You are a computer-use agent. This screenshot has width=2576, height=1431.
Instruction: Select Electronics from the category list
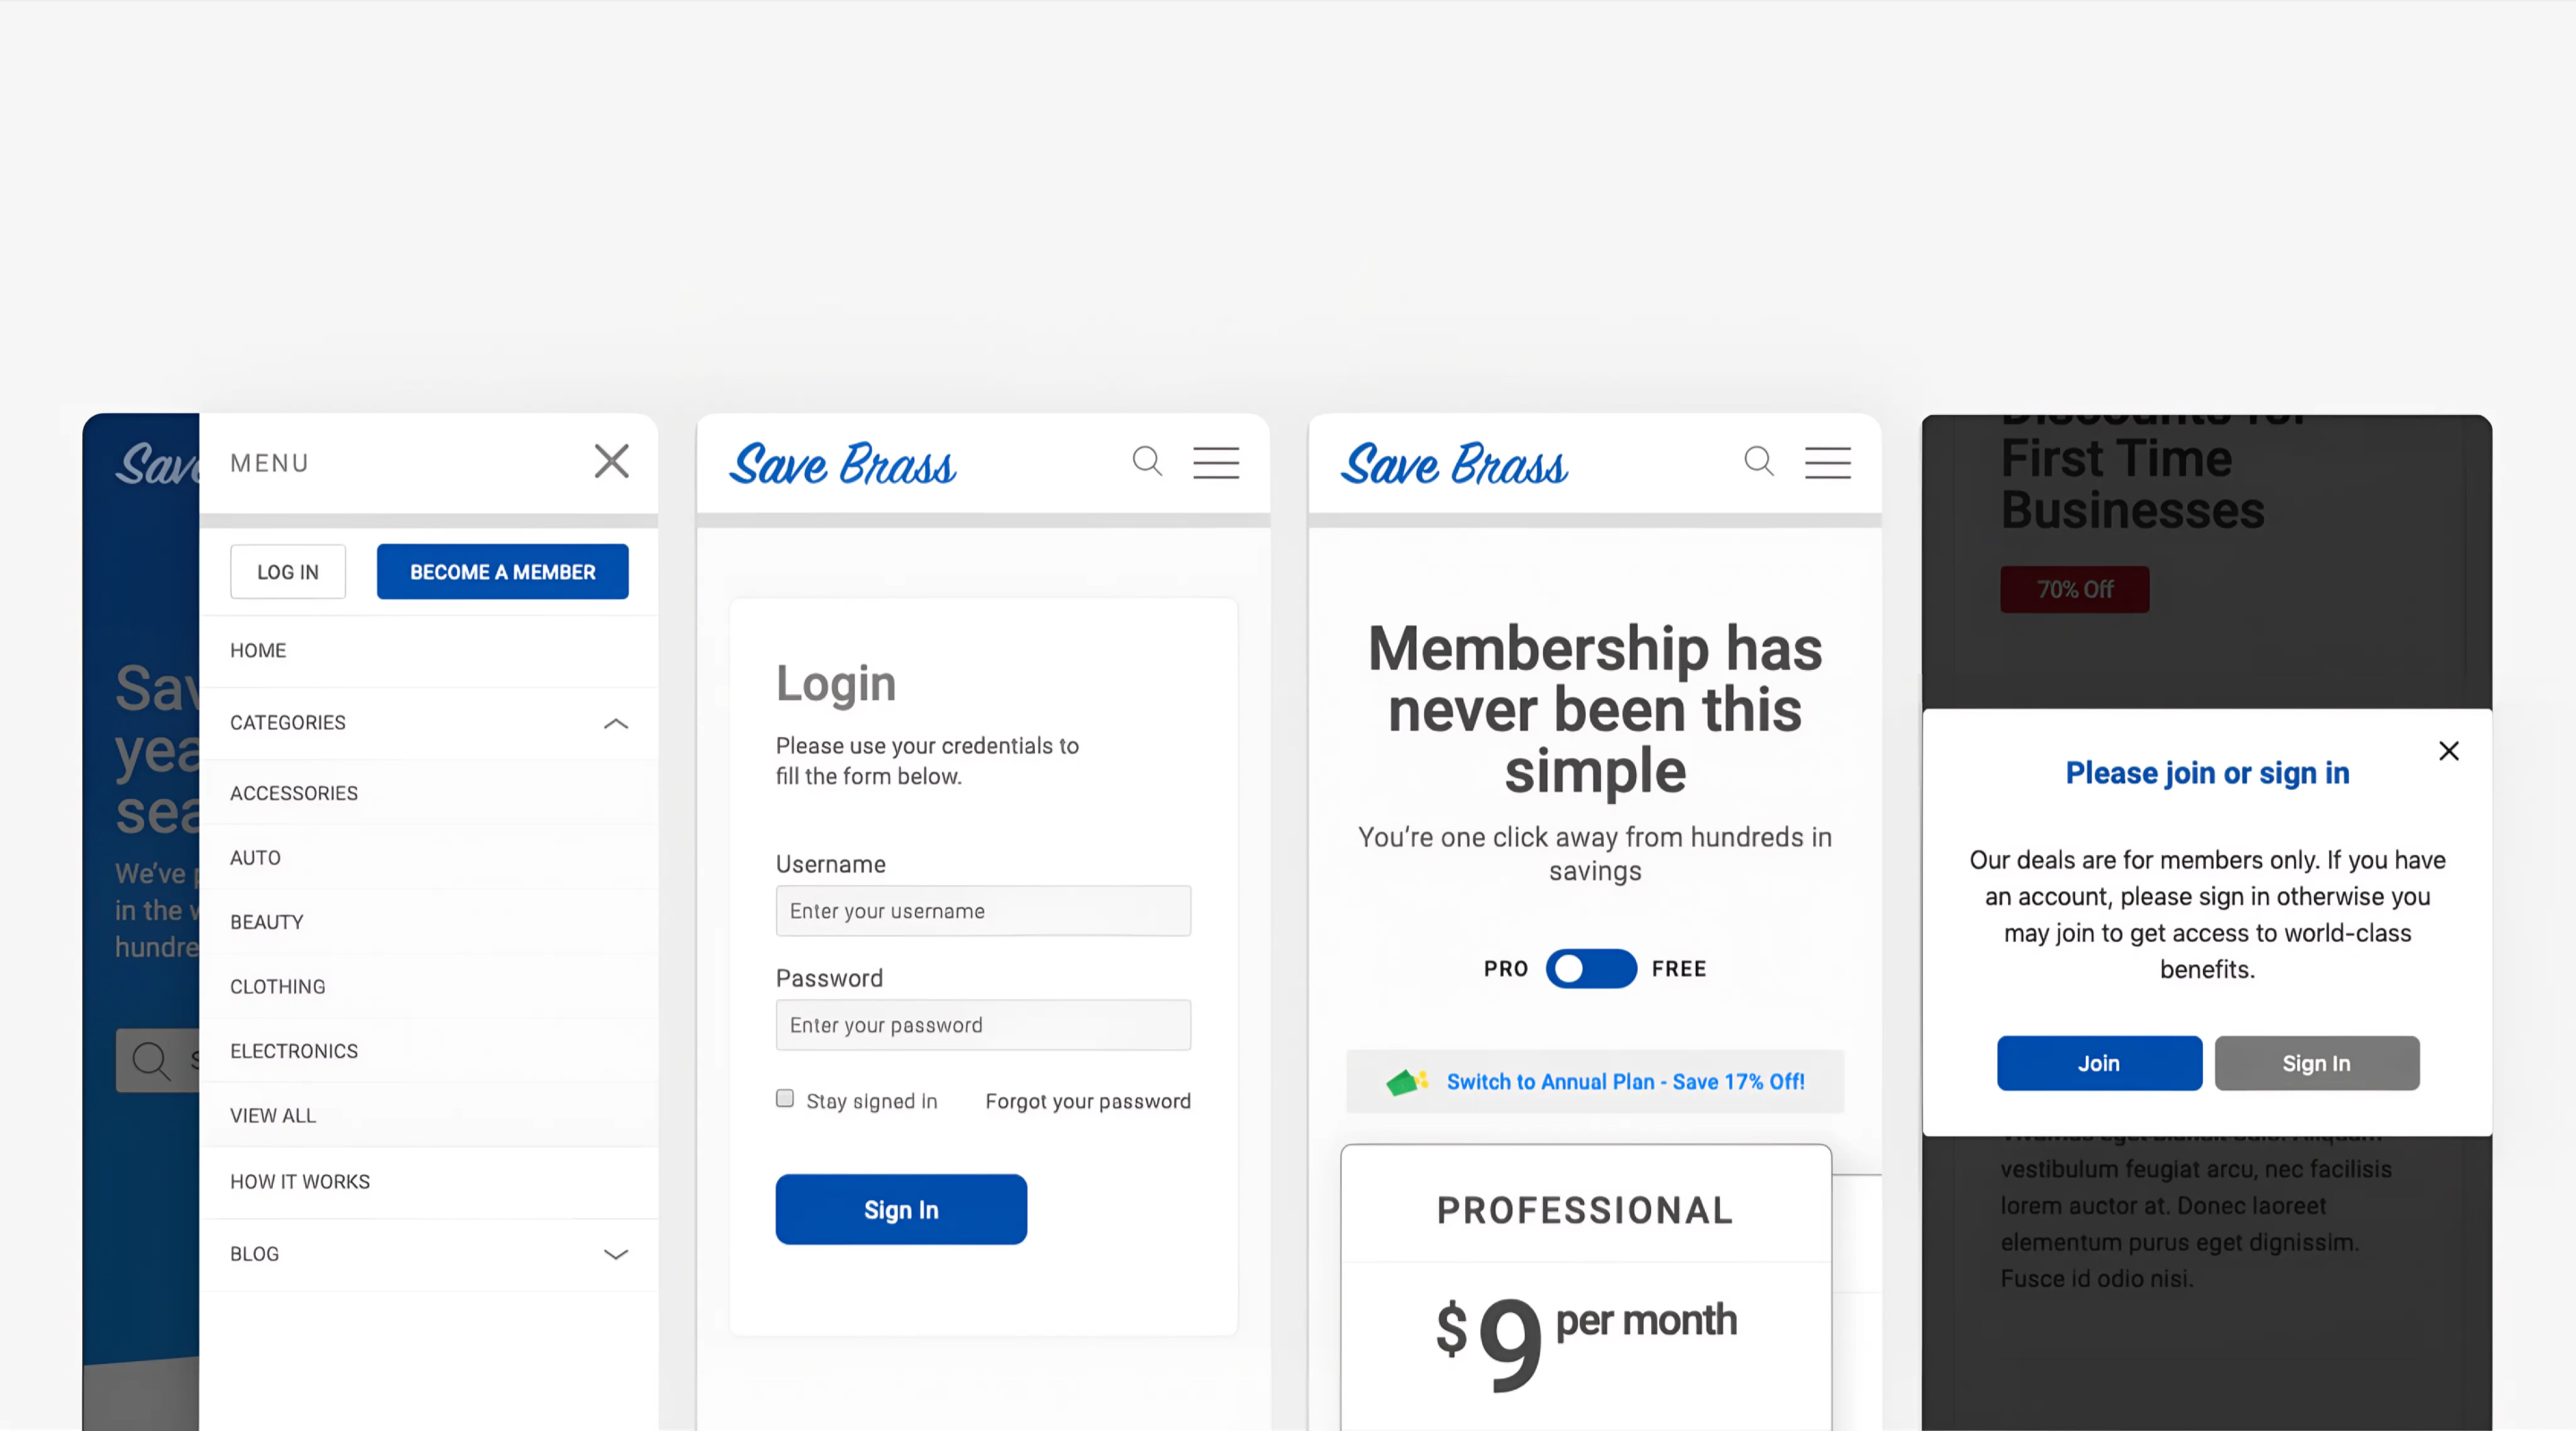294,1051
